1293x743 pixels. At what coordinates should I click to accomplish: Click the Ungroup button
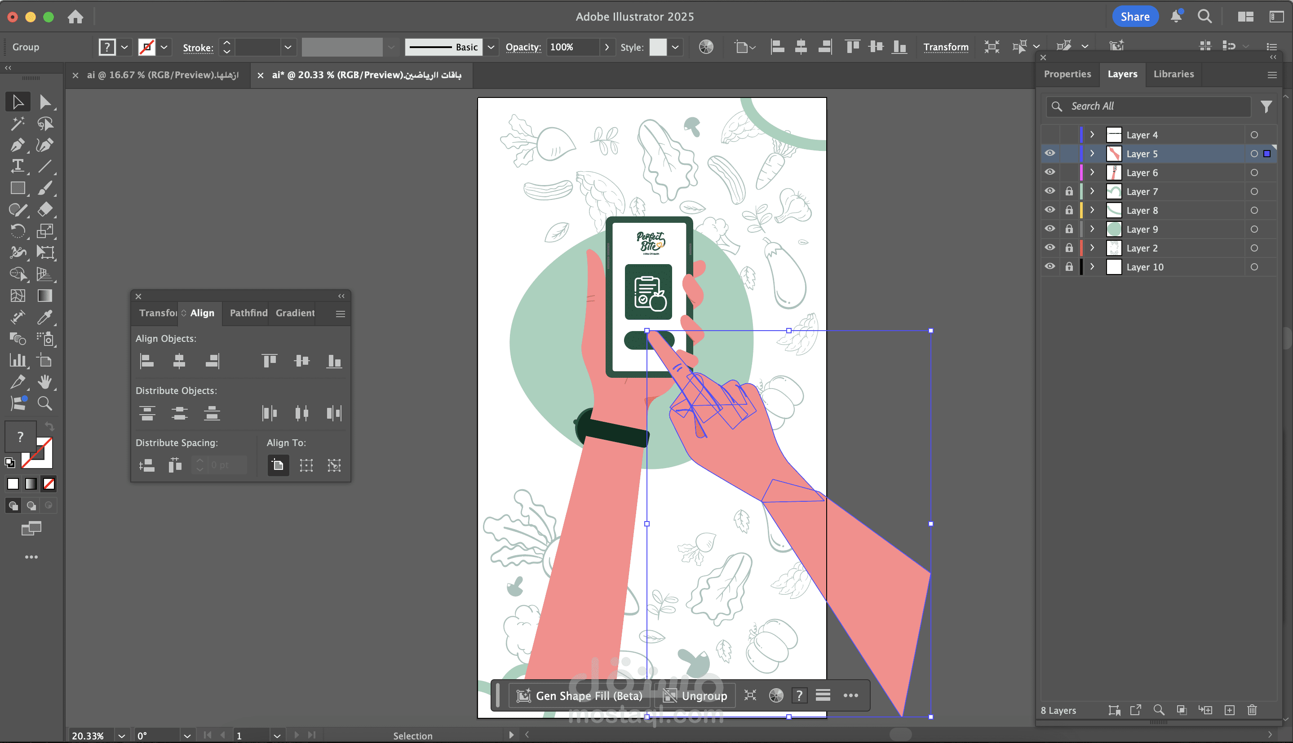tap(695, 695)
